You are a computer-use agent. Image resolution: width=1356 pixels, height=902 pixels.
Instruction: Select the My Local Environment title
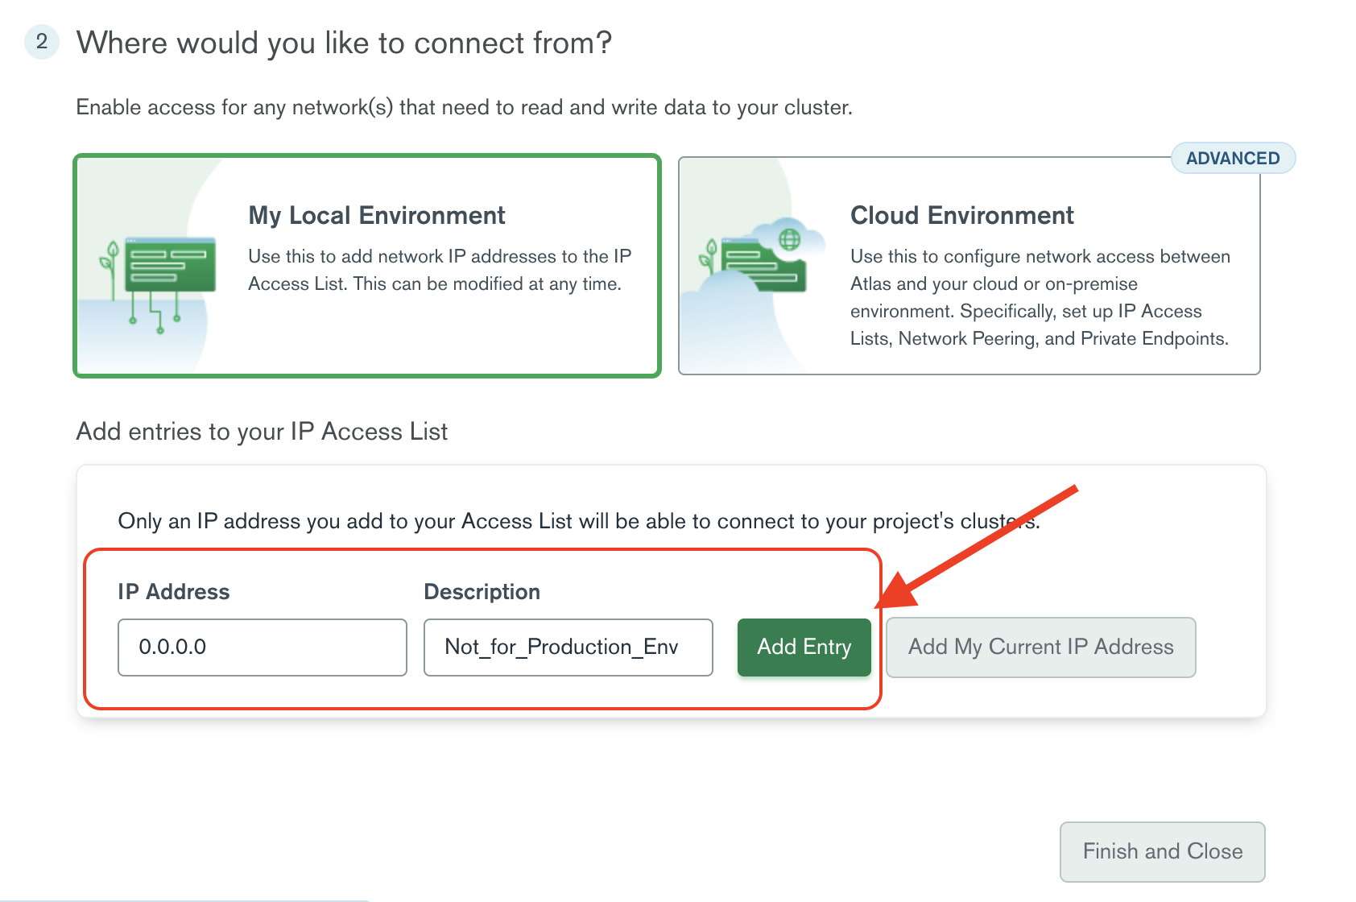point(376,216)
